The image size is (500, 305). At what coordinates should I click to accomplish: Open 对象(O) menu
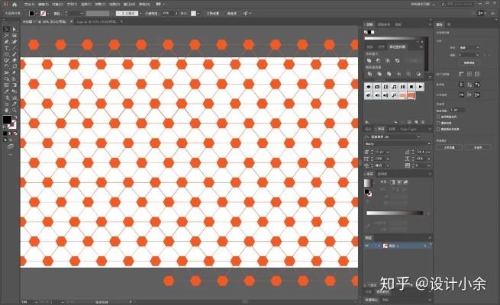[x=58, y=5]
